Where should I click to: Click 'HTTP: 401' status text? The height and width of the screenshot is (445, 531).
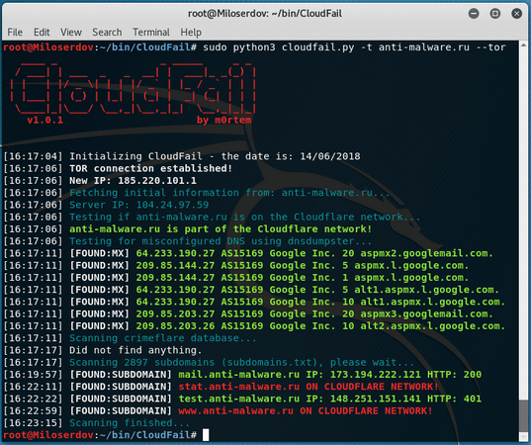[454, 399]
